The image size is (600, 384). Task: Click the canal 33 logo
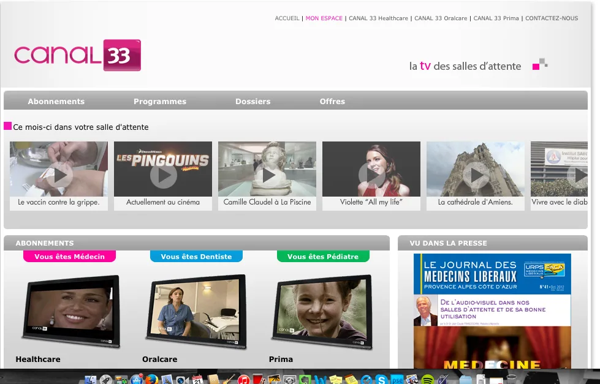coord(78,55)
